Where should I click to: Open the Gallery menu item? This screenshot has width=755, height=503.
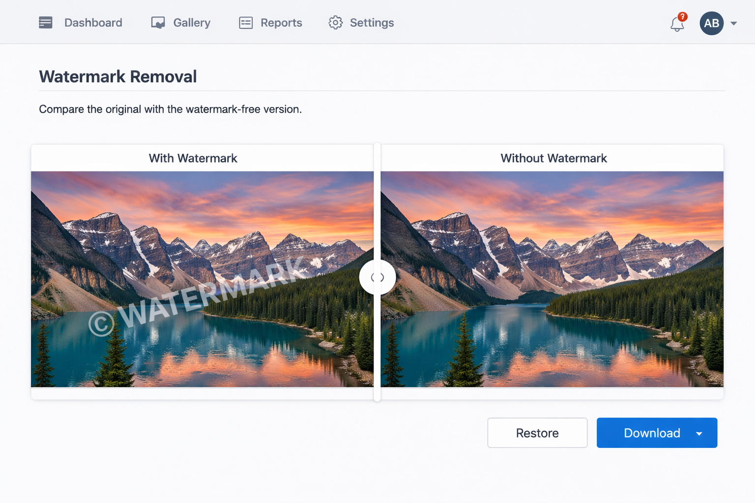(x=192, y=23)
